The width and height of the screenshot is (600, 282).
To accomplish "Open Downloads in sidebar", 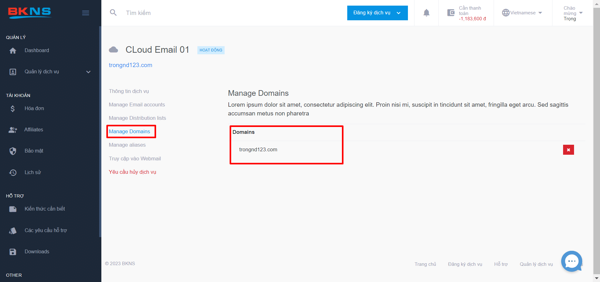I will coord(37,251).
